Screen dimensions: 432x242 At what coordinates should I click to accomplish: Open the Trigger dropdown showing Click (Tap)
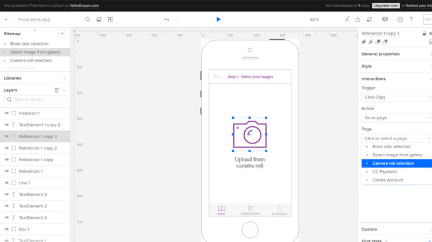click(x=396, y=97)
